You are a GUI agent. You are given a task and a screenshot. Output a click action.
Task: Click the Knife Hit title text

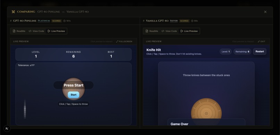154,50
